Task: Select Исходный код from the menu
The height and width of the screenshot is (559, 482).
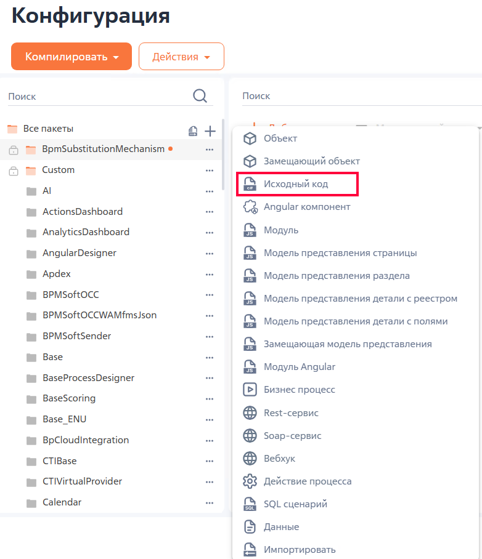Action: [x=297, y=184]
